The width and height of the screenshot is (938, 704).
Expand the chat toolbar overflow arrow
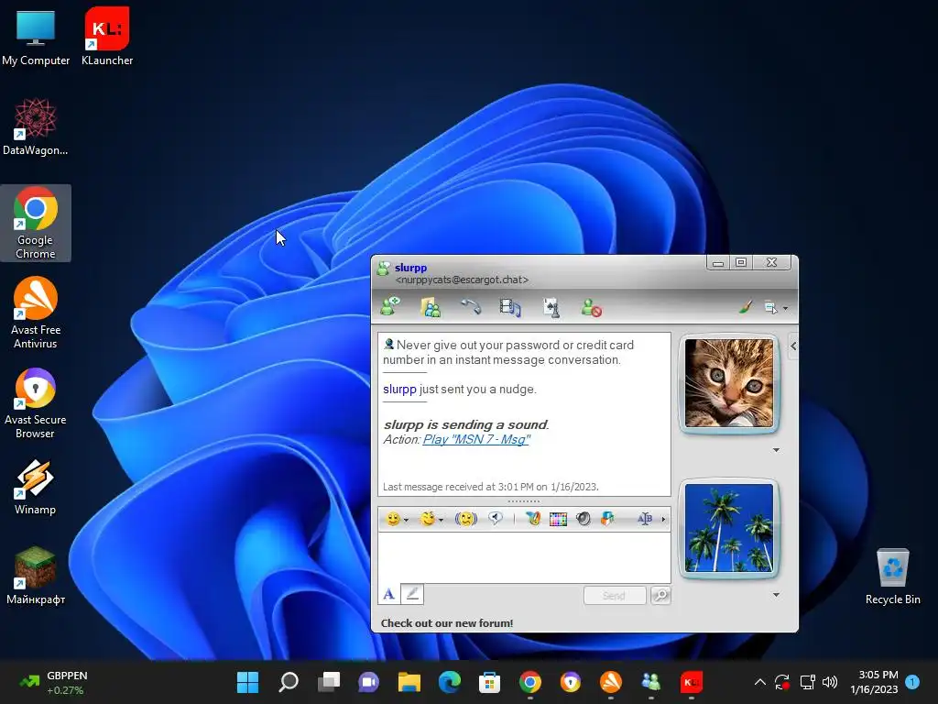tap(663, 519)
